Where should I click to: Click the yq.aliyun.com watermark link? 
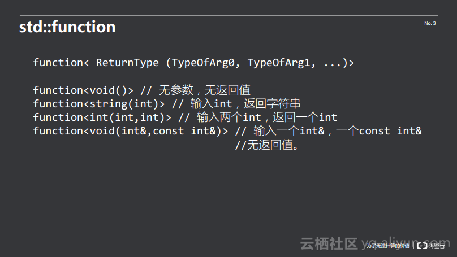(x=406, y=243)
